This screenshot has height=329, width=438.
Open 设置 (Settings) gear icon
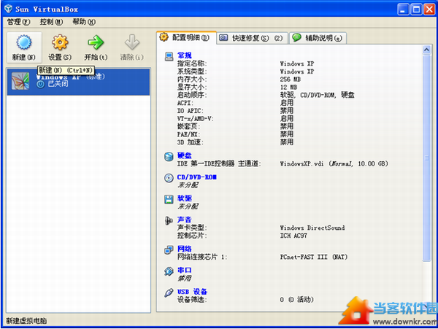pos(60,42)
